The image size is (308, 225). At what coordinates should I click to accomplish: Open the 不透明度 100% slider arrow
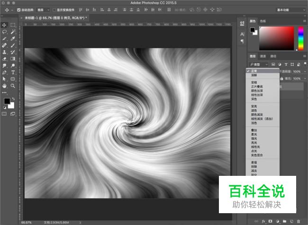[305, 71]
